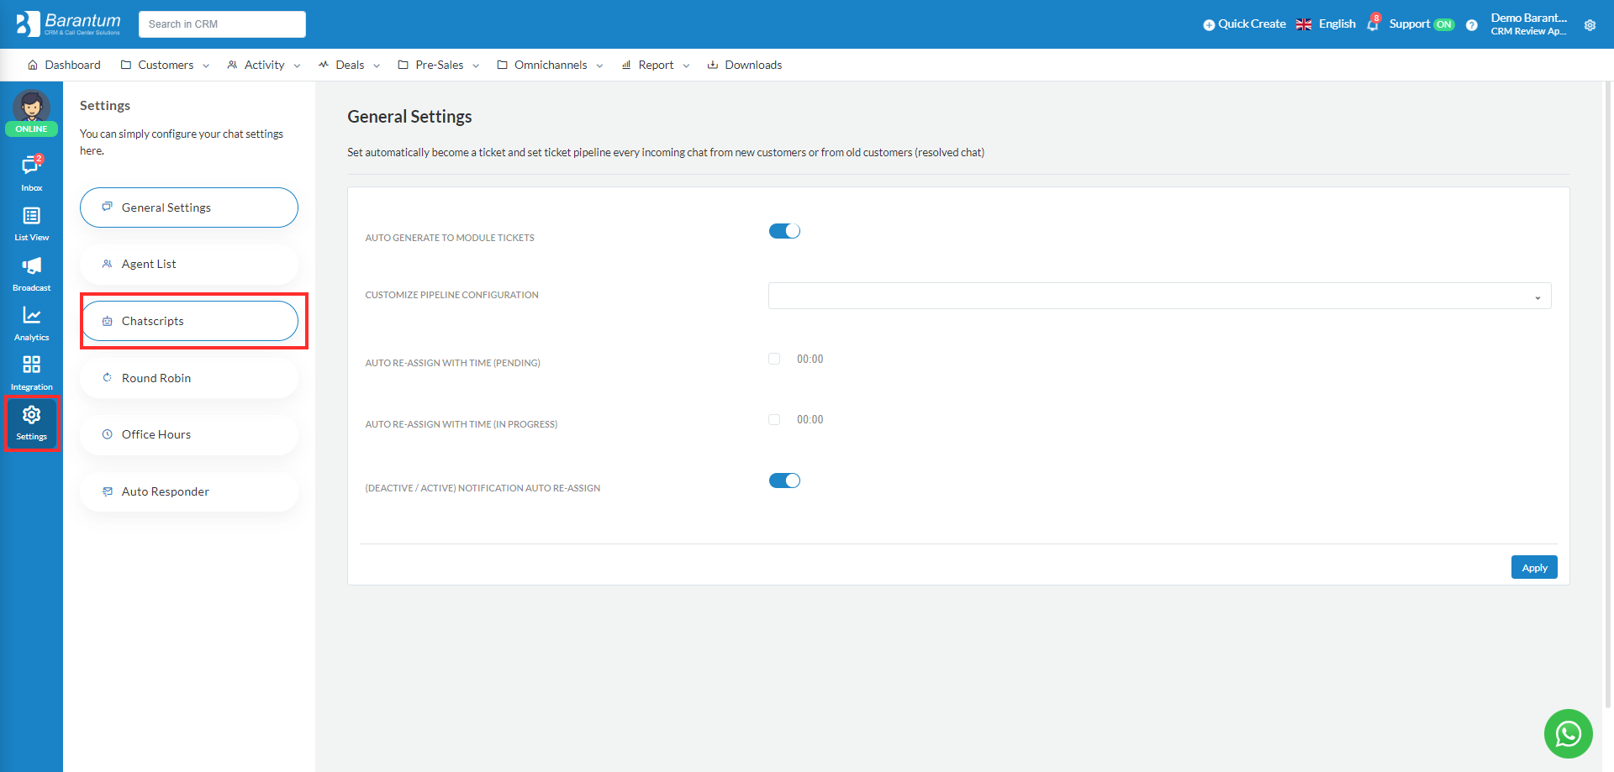Screen dimensions: 1614x772
Task: Select General Settings tab
Action: 189,207
